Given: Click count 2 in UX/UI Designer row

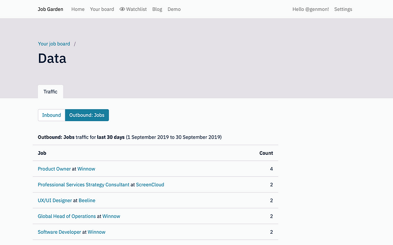Looking at the screenshot, I should click(271, 200).
